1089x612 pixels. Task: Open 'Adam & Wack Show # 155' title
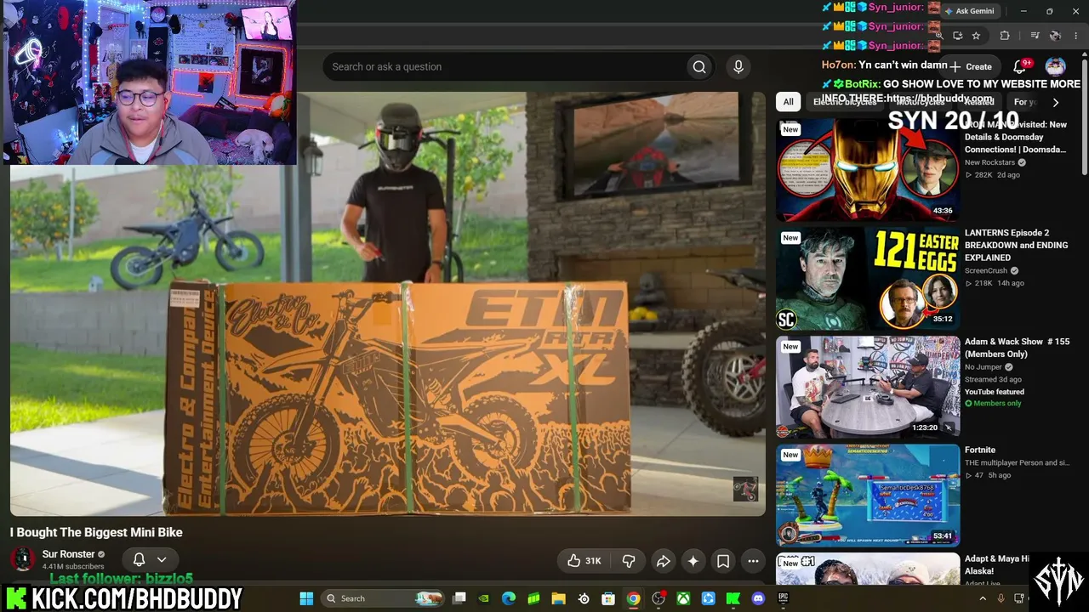pyautogui.click(x=1018, y=348)
